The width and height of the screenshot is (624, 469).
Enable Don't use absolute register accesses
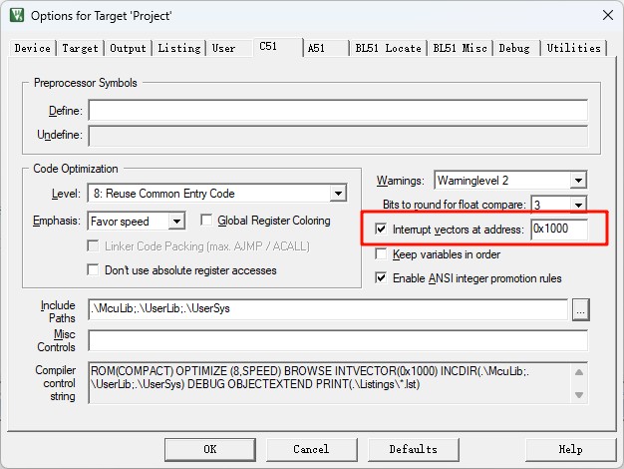coord(95,270)
